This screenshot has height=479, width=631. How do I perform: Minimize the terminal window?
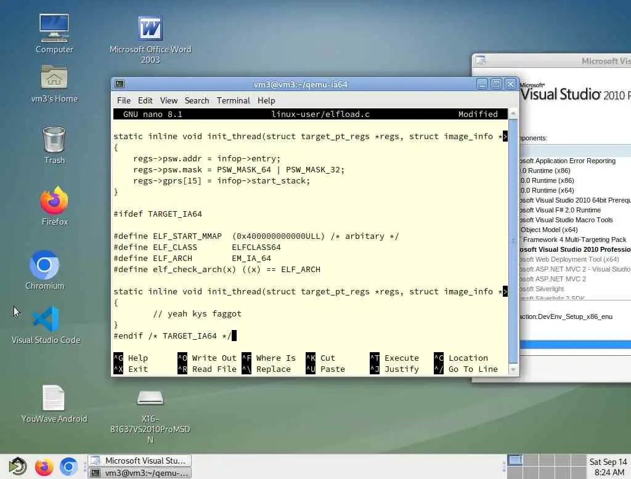tap(482, 84)
